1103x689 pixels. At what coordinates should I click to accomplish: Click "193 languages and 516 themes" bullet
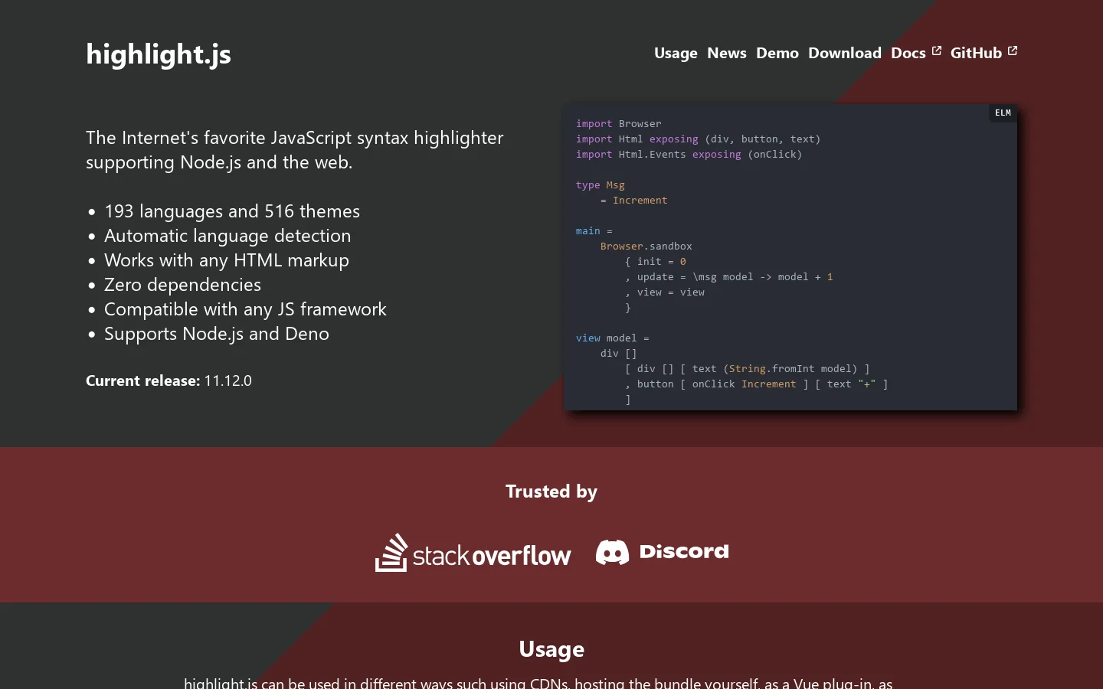232,211
